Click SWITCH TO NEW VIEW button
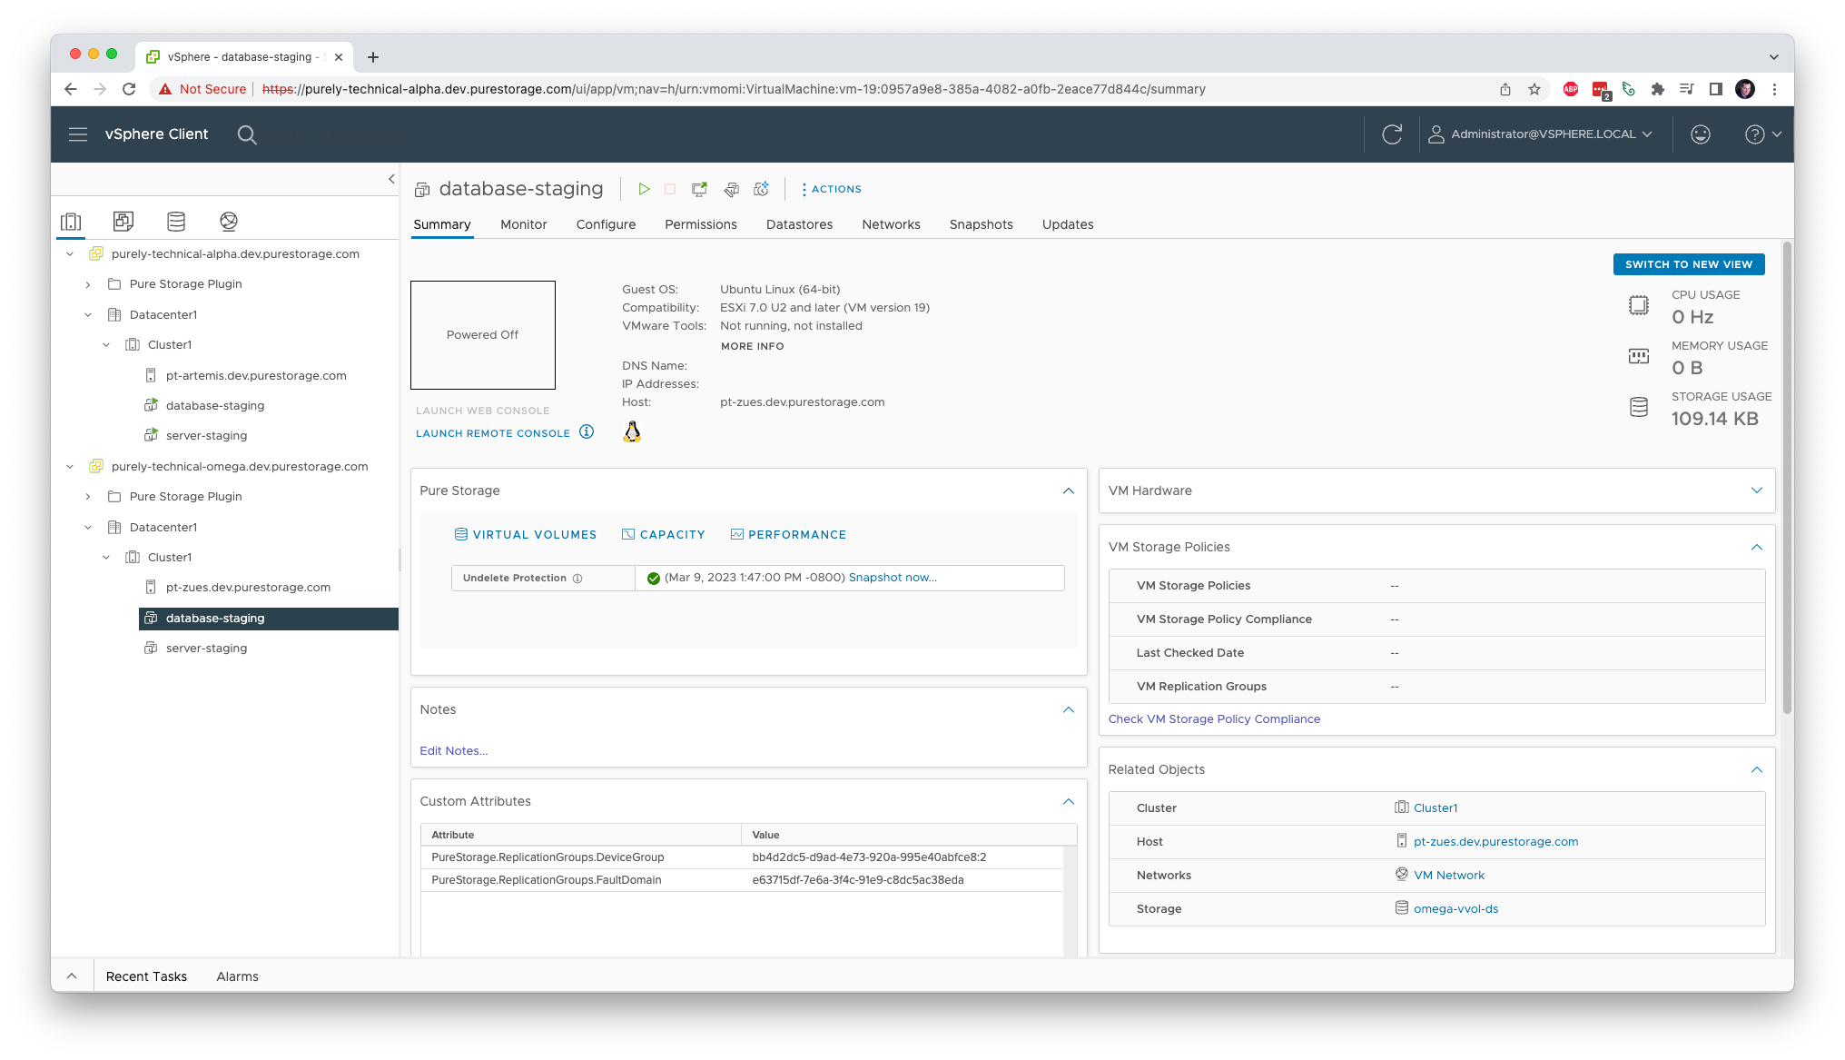The height and width of the screenshot is (1060, 1845). pos(1689,264)
